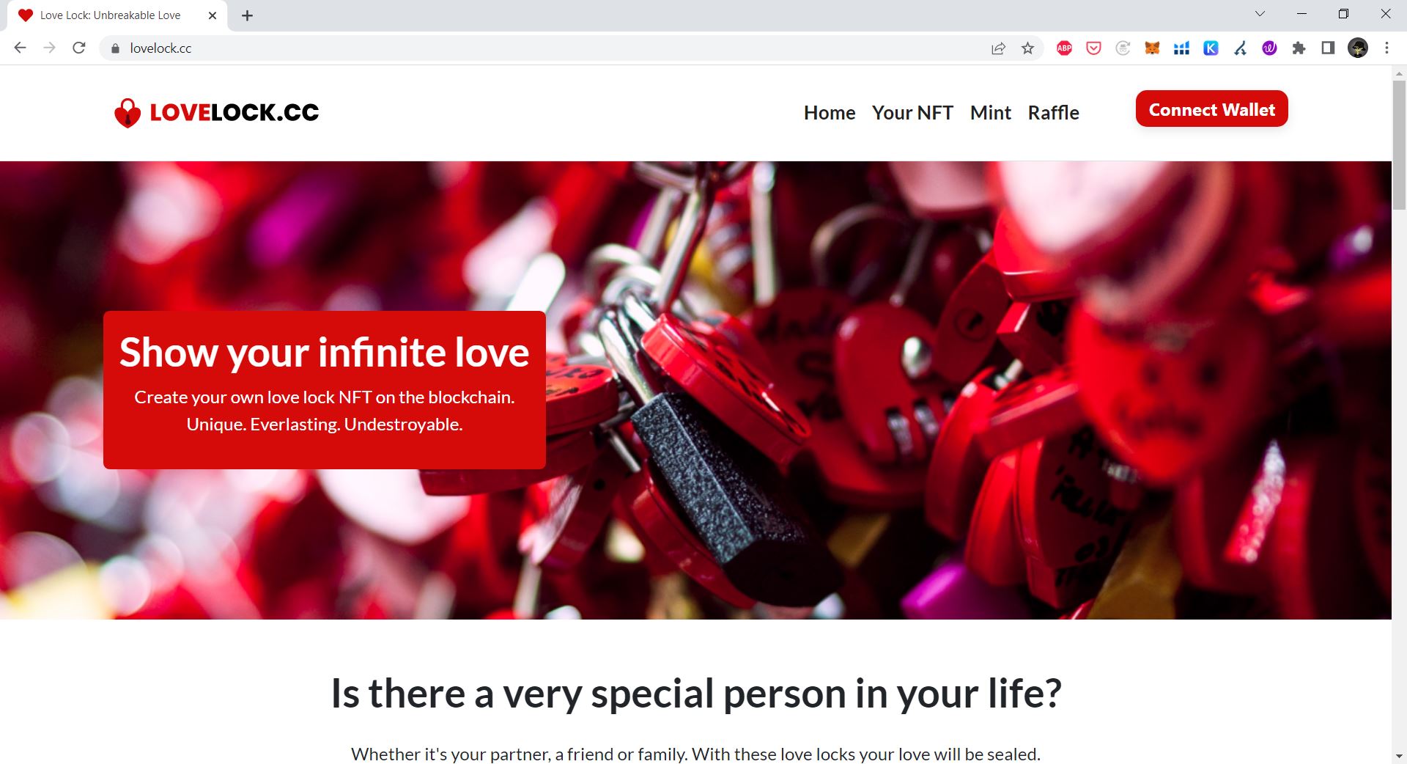The height and width of the screenshot is (764, 1407).
Task: Click the Connect Wallet button
Action: pyautogui.click(x=1211, y=109)
